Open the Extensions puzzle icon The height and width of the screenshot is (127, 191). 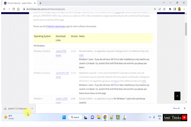170,9
